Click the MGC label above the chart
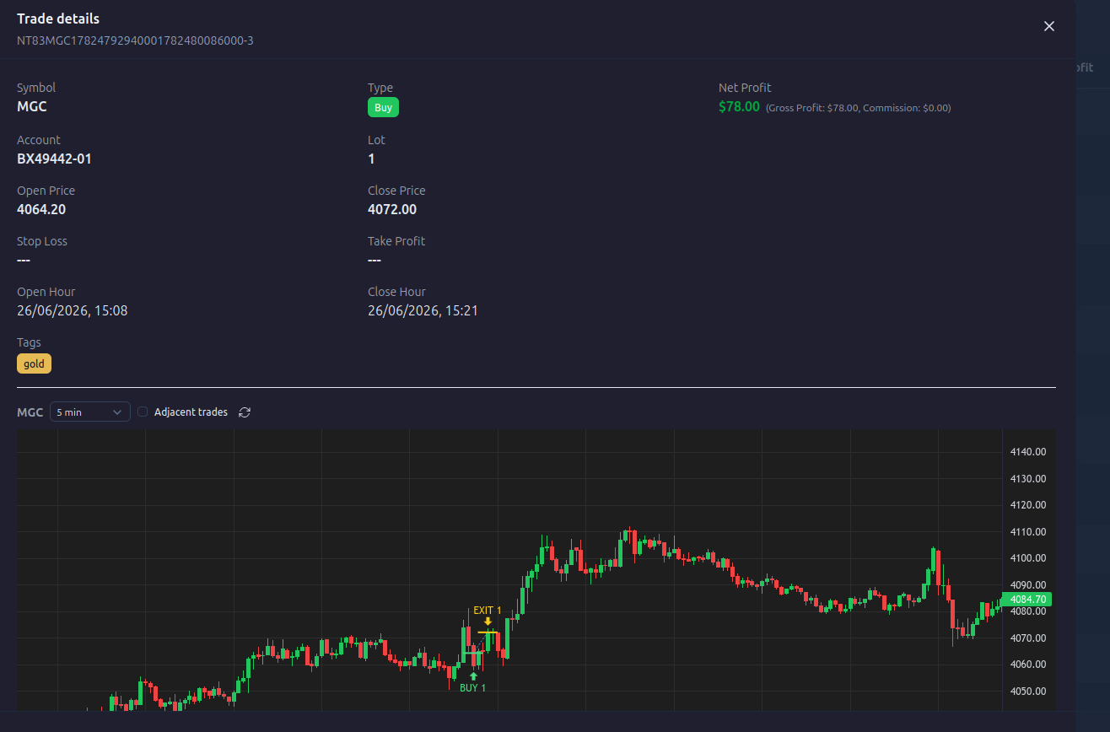This screenshot has height=732, width=1110. [30, 412]
